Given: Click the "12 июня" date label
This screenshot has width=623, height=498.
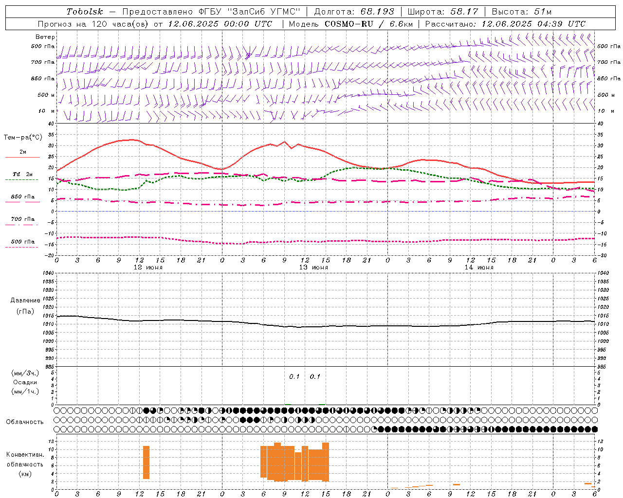Looking at the screenshot, I should [148, 267].
